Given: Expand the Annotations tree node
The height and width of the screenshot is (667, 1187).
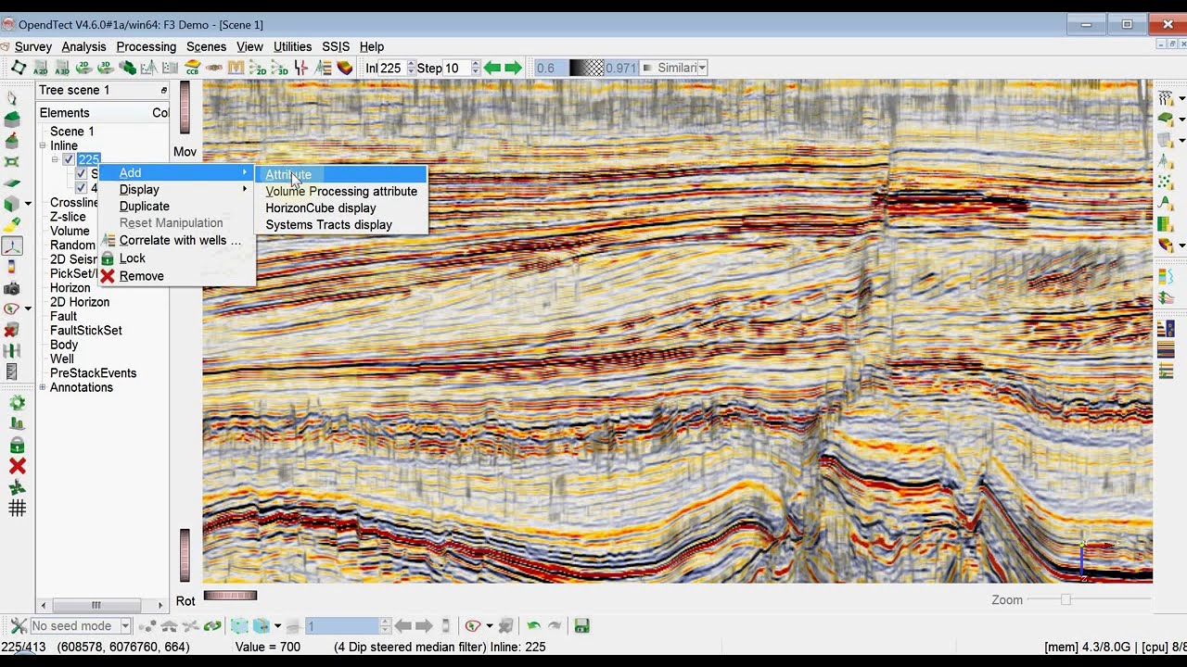Looking at the screenshot, I should (43, 387).
